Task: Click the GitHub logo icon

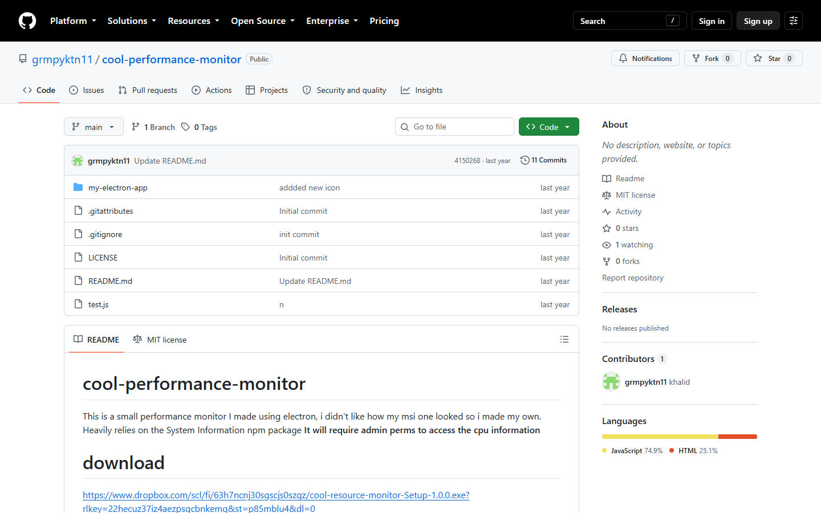Action: [x=27, y=21]
